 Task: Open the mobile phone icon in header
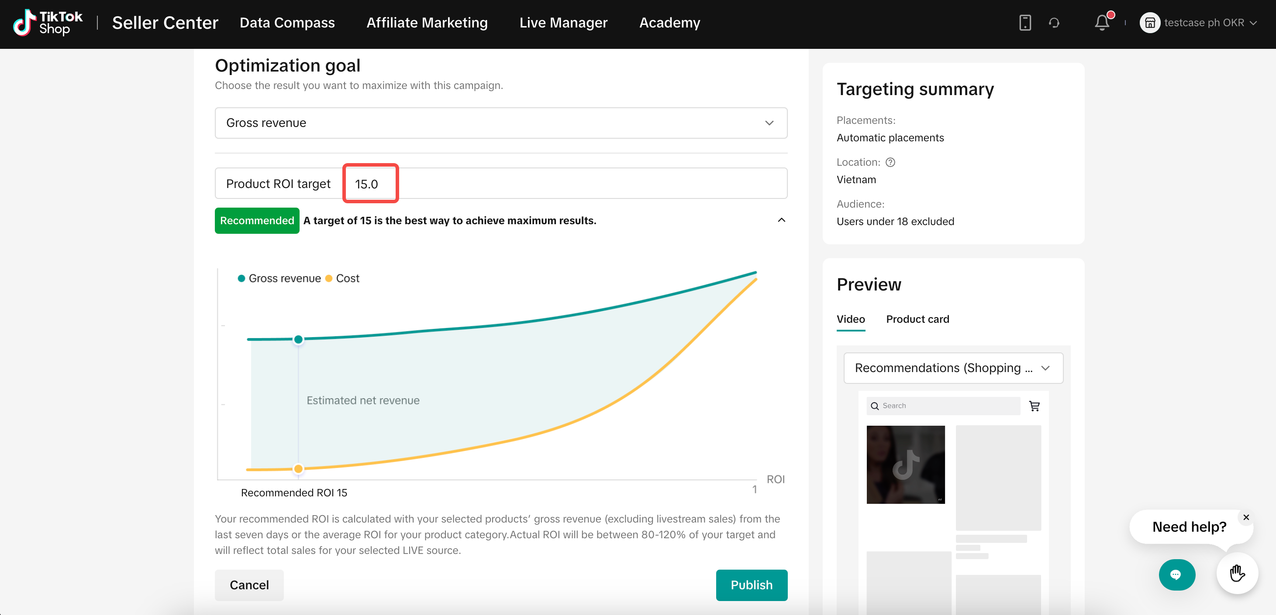point(1025,23)
